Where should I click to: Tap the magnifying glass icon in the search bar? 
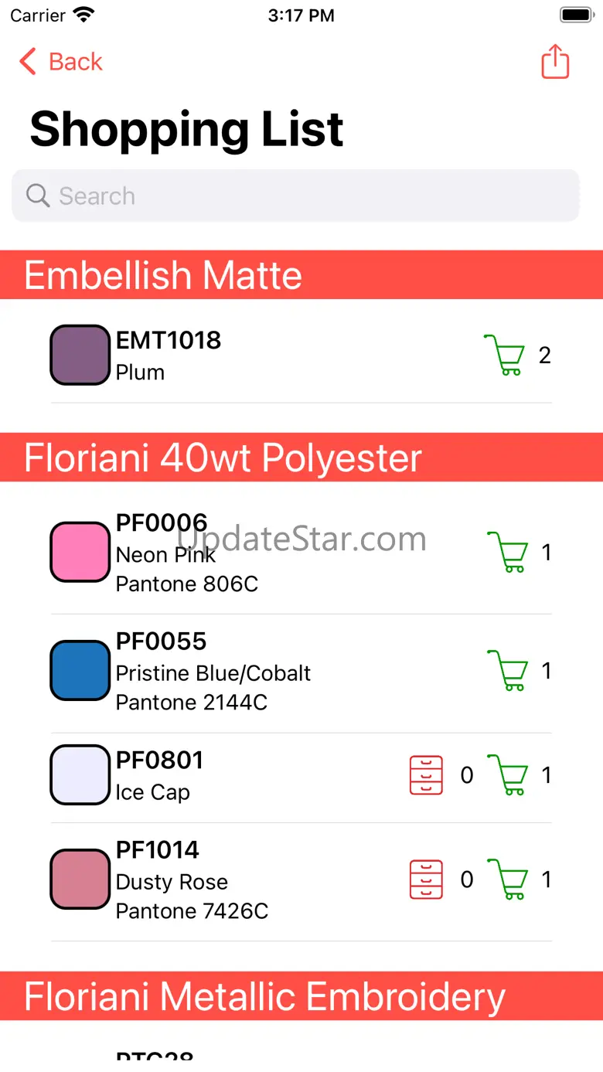[x=37, y=196]
